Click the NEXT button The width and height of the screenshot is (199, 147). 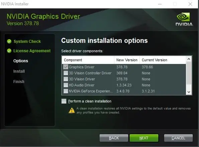(144, 138)
